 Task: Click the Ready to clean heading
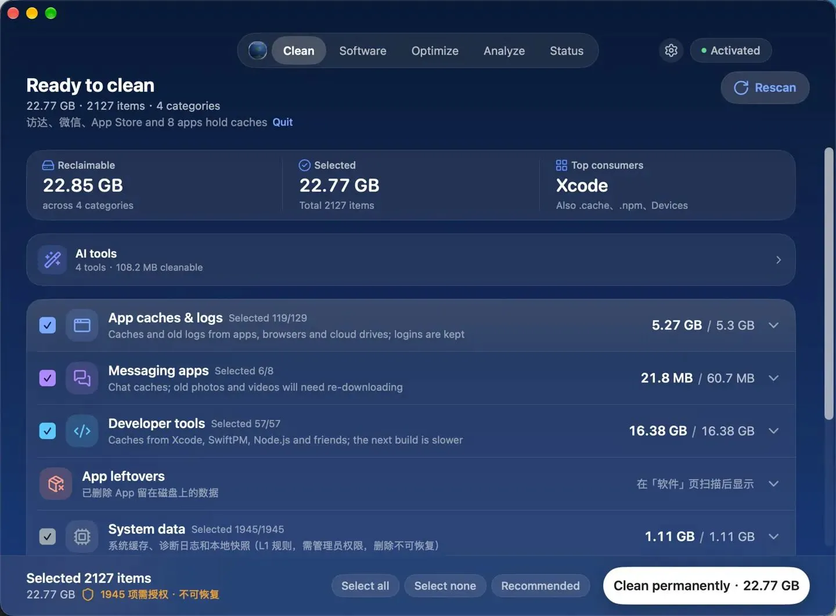coord(91,85)
